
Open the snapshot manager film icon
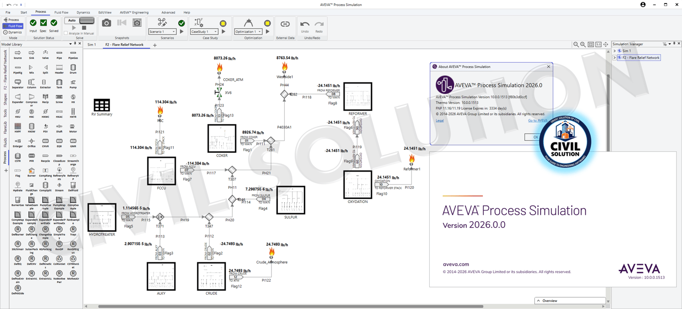[137, 23]
